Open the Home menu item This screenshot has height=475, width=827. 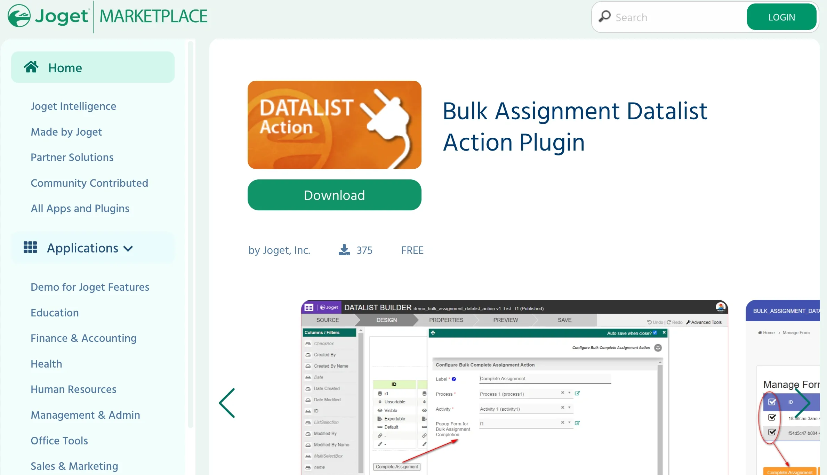[65, 68]
